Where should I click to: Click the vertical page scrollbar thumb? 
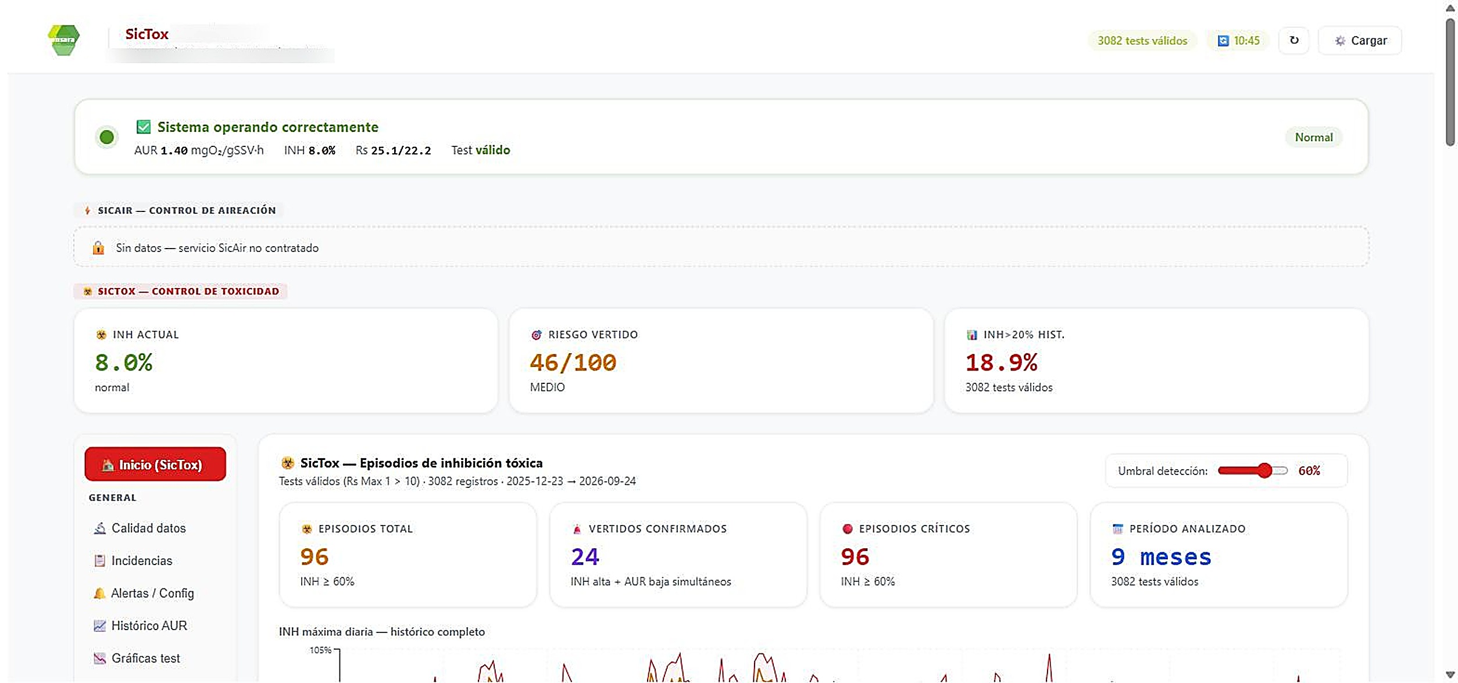click(x=1450, y=81)
